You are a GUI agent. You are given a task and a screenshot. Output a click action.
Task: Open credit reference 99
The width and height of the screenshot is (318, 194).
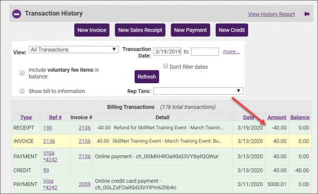coord(46,170)
